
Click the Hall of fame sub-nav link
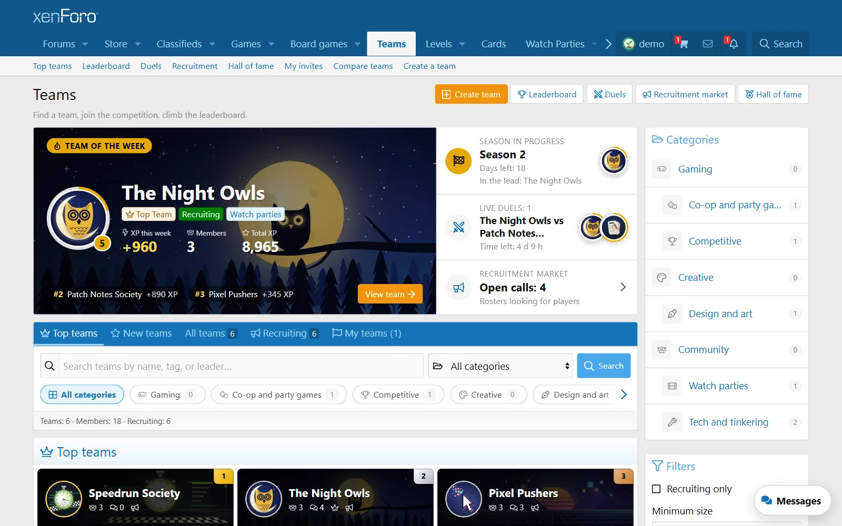251,66
